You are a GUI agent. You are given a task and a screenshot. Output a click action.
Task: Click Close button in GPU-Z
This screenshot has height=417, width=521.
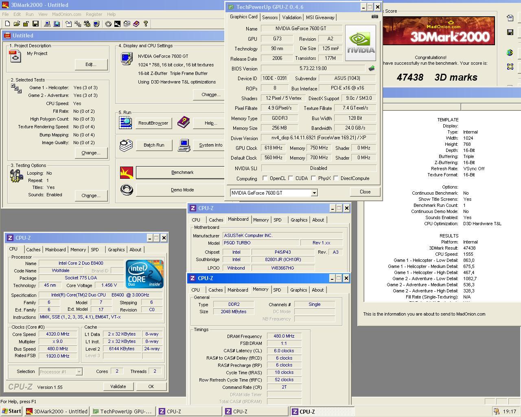point(365,192)
